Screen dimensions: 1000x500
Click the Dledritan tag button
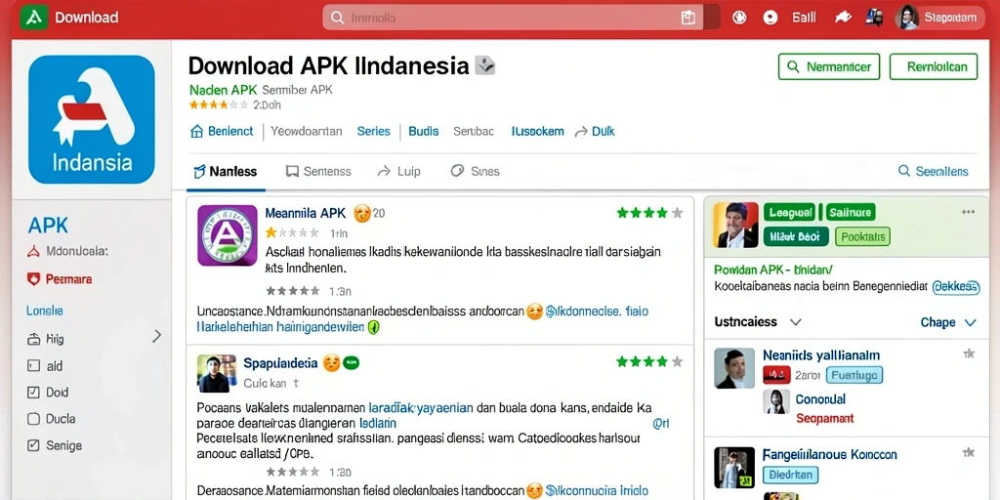click(x=790, y=475)
